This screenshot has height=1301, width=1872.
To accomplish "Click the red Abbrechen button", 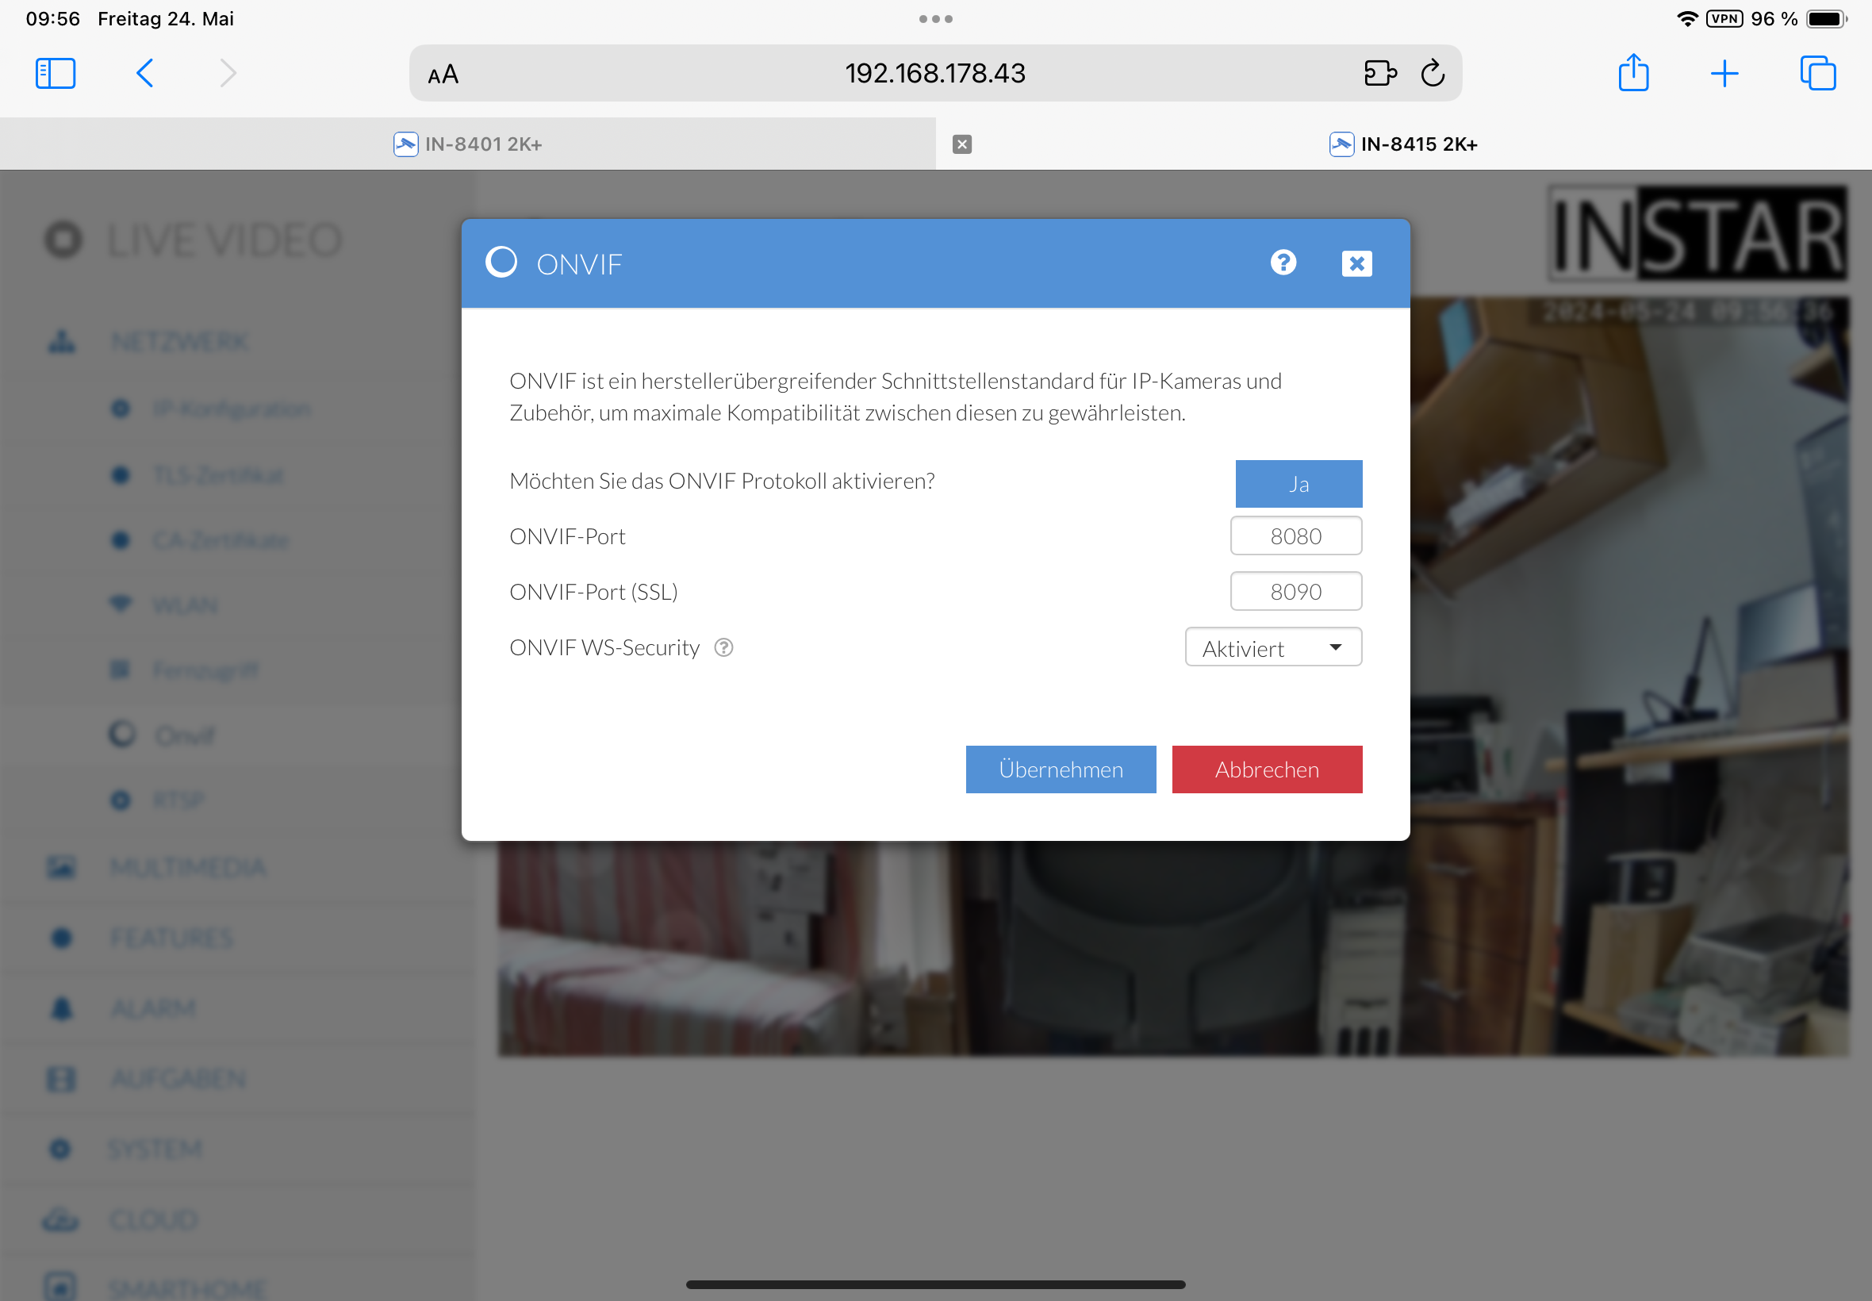I will (x=1267, y=769).
